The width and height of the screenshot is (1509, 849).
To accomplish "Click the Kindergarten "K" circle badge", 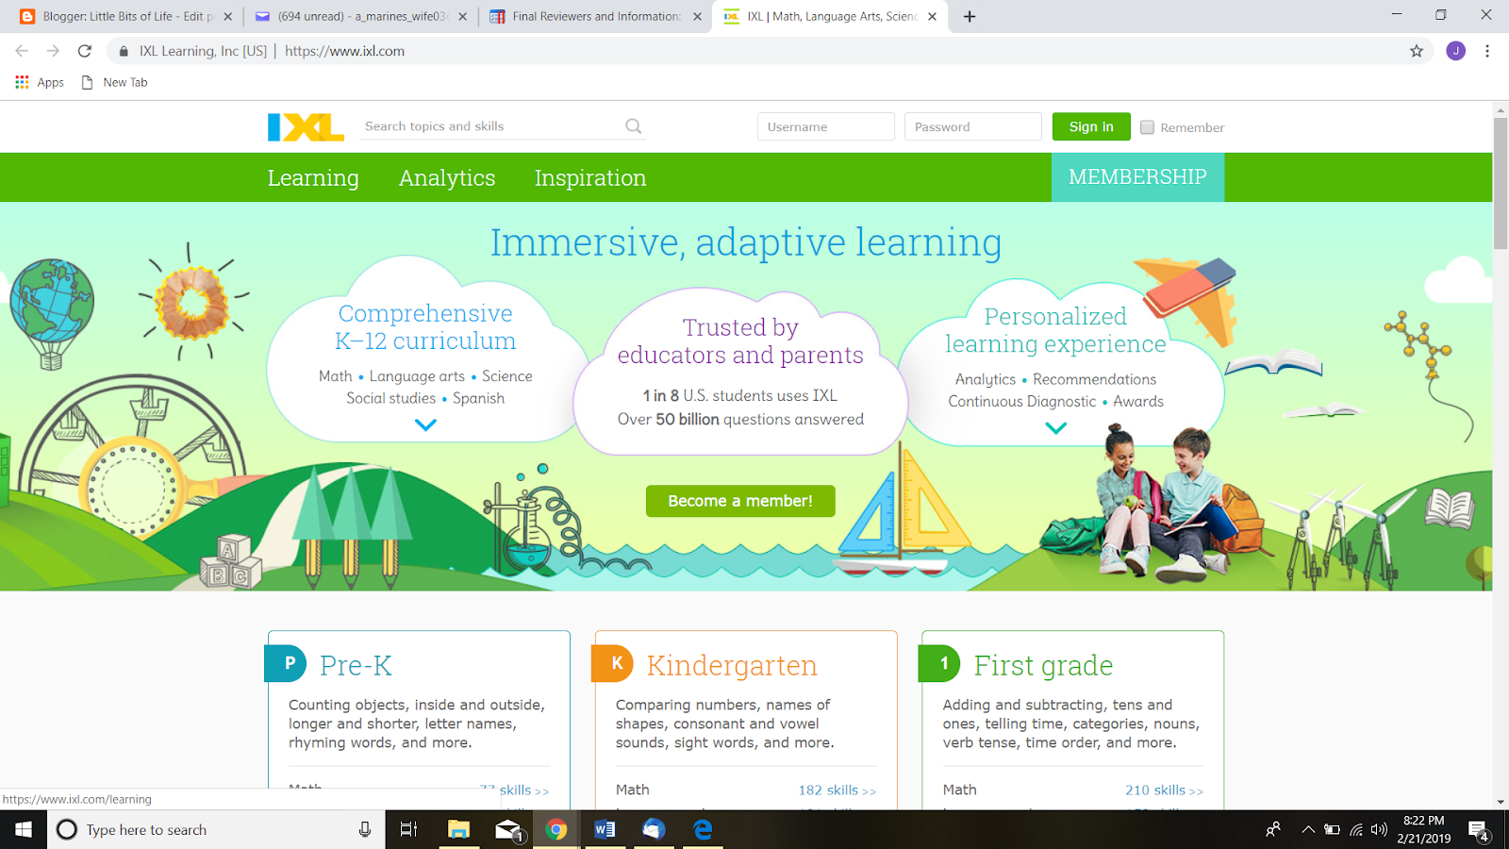I will point(615,663).
